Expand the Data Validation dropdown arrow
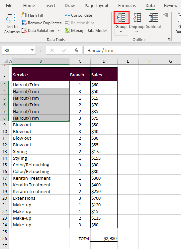Viewport: 181px width, 249px height. click(x=58, y=30)
